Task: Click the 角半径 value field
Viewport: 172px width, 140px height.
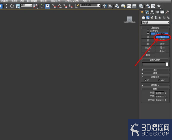Action: click(x=160, y=100)
